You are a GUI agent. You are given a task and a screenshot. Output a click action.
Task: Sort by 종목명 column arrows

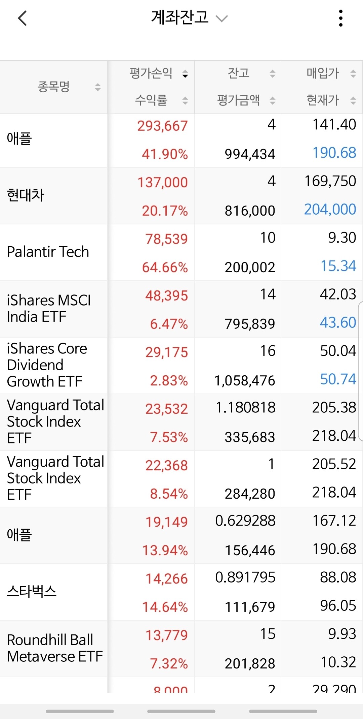pyautogui.click(x=98, y=87)
